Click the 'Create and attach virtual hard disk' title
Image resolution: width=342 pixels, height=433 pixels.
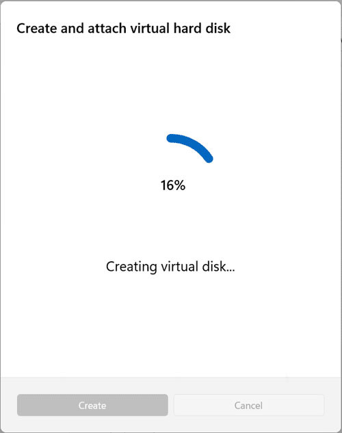123,28
